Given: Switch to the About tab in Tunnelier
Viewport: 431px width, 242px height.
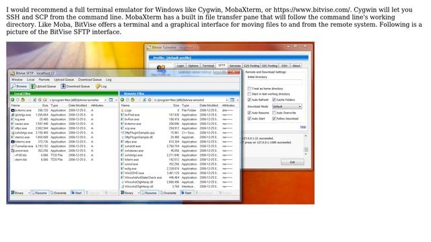Looking at the screenshot, I should coord(296,66).
